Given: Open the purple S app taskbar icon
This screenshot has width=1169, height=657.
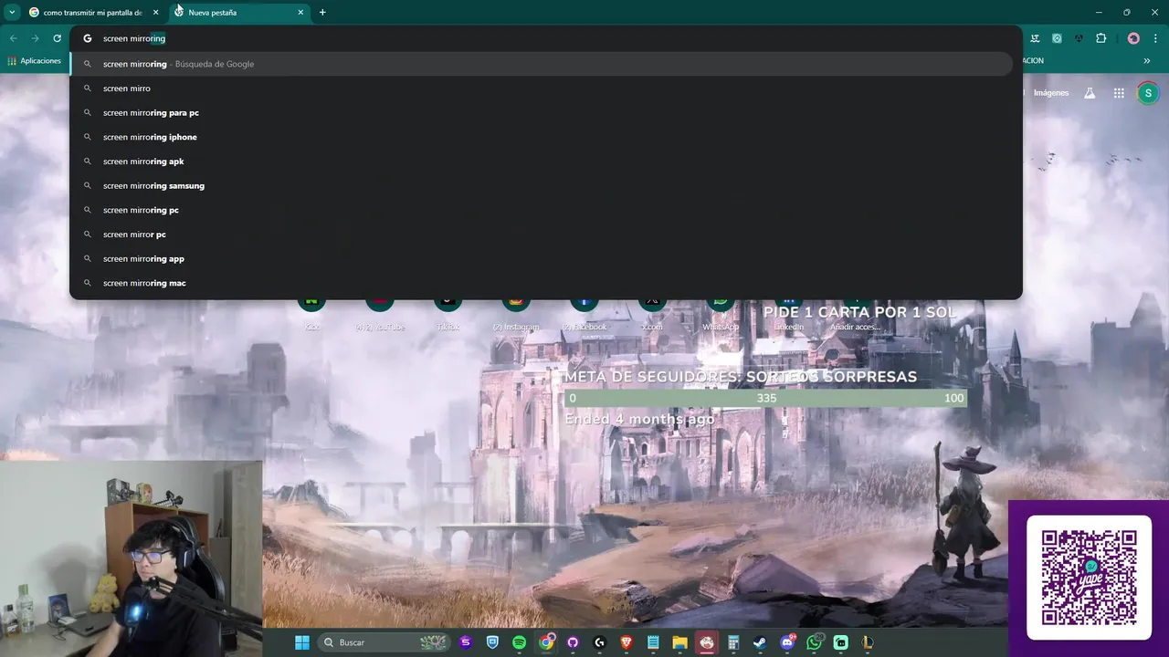Looking at the screenshot, I should (466, 642).
